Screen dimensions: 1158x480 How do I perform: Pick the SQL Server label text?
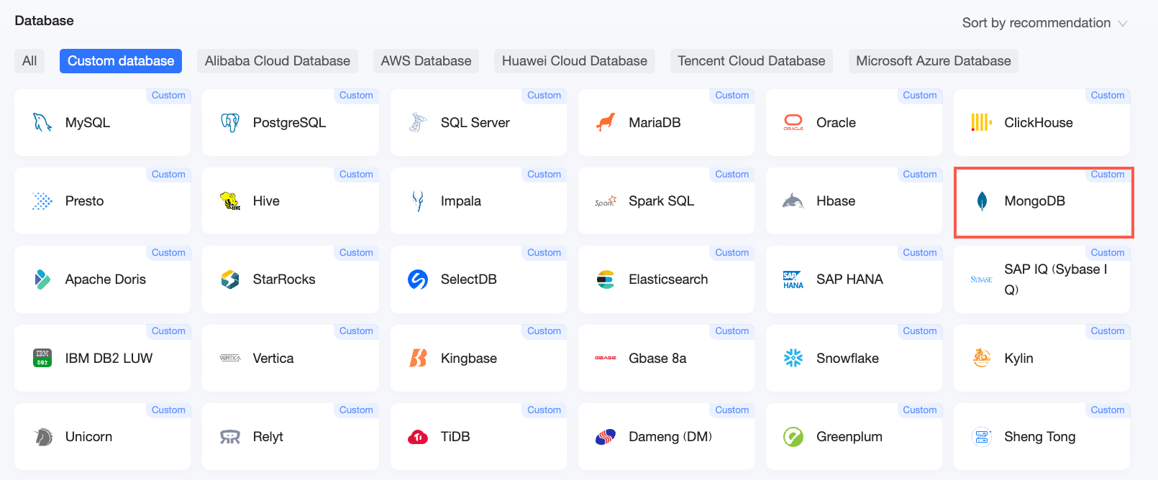475,123
